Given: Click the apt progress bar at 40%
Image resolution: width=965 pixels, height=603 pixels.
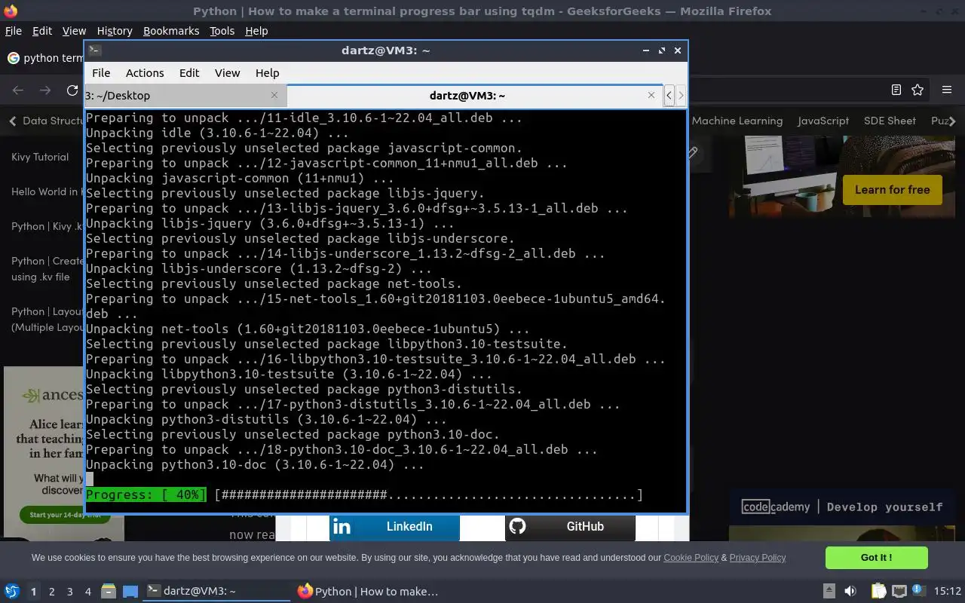Looking at the screenshot, I should [364, 495].
